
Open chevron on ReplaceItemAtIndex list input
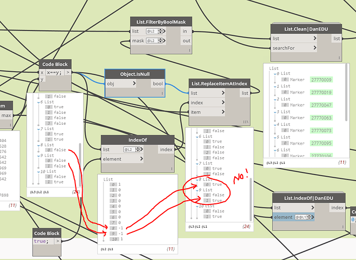pyautogui.click(x=223, y=93)
